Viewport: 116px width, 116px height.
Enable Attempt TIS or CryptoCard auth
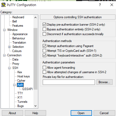(x=44, y=51)
